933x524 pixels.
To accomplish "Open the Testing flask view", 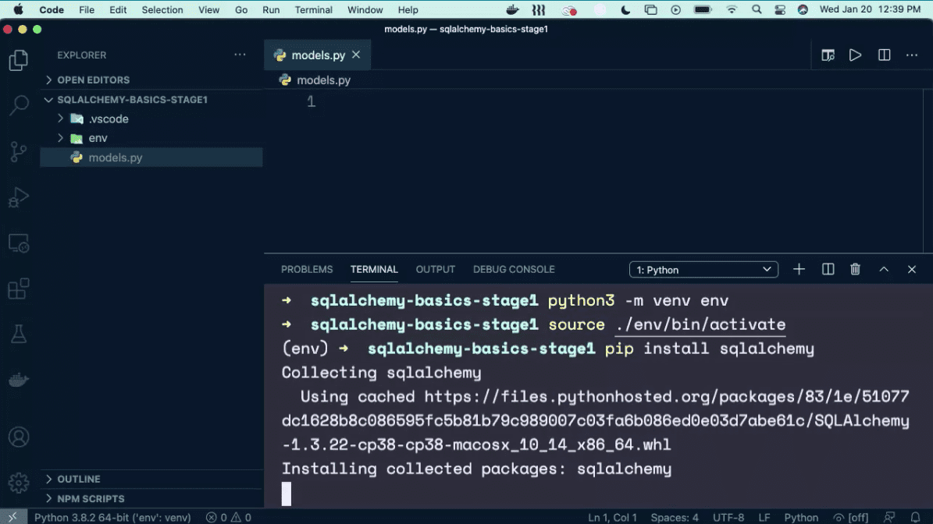I will 19,334.
